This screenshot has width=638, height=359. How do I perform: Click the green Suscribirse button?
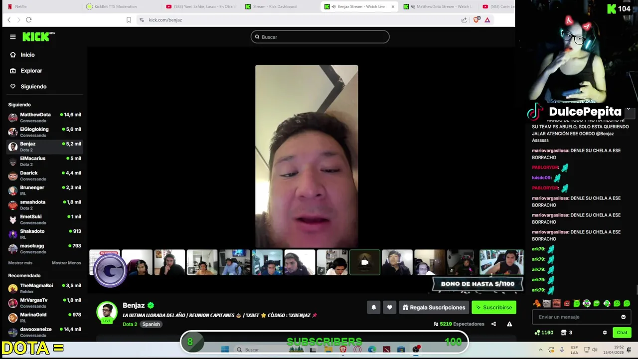tap(494, 308)
